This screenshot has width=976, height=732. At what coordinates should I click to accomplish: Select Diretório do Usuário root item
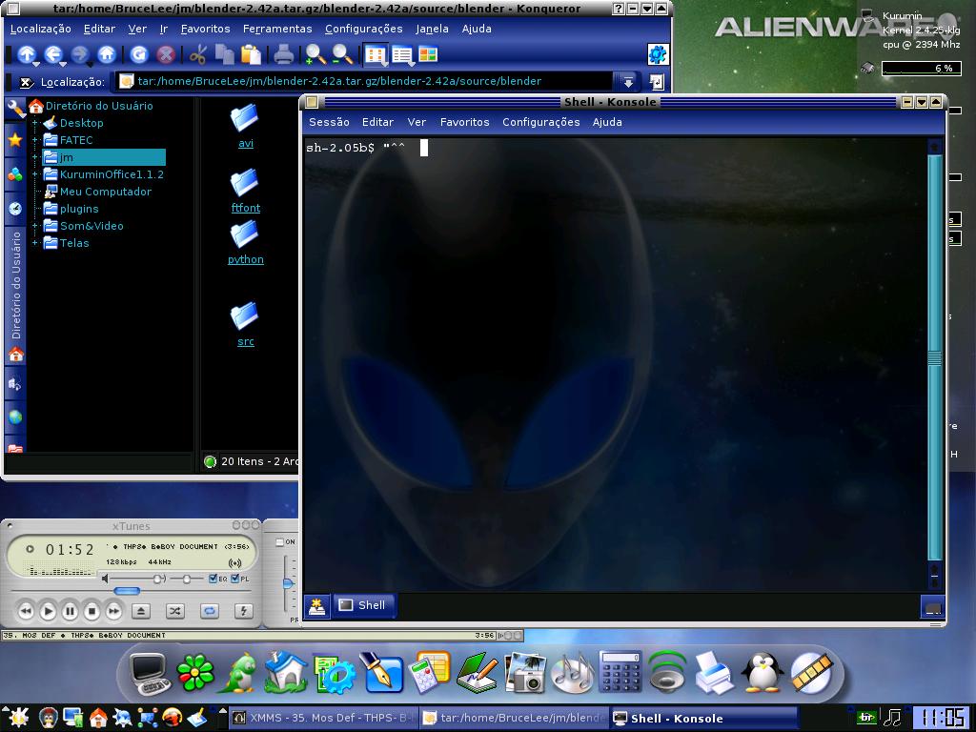point(91,106)
